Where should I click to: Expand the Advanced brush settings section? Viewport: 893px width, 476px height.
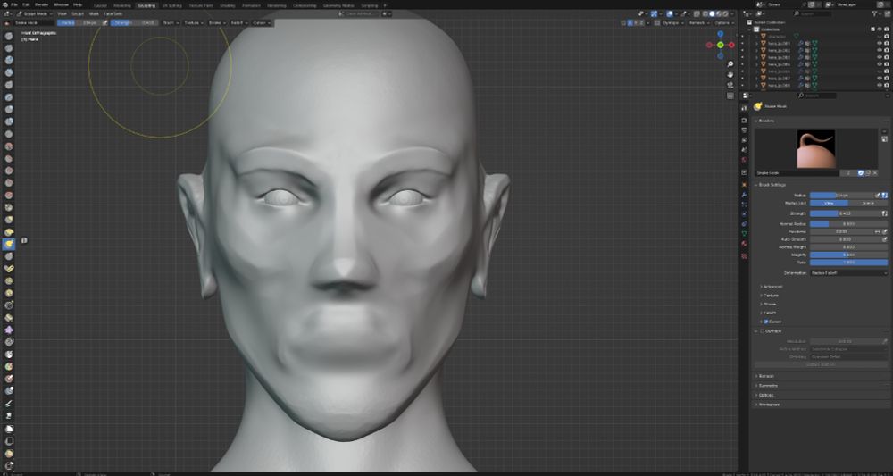[773, 287]
